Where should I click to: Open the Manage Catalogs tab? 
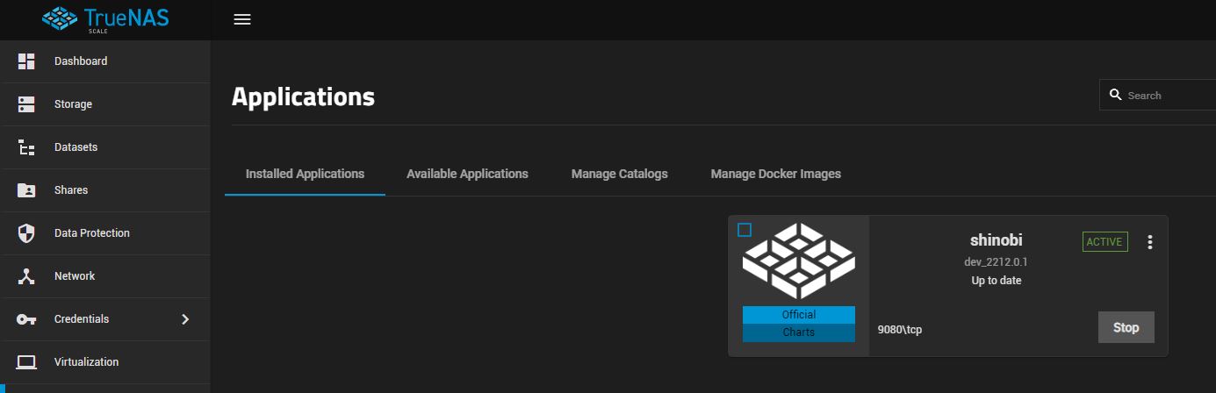[x=619, y=174]
